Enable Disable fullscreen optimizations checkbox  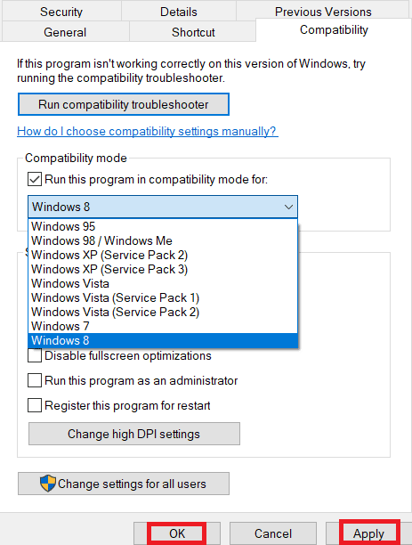[x=35, y=355]
